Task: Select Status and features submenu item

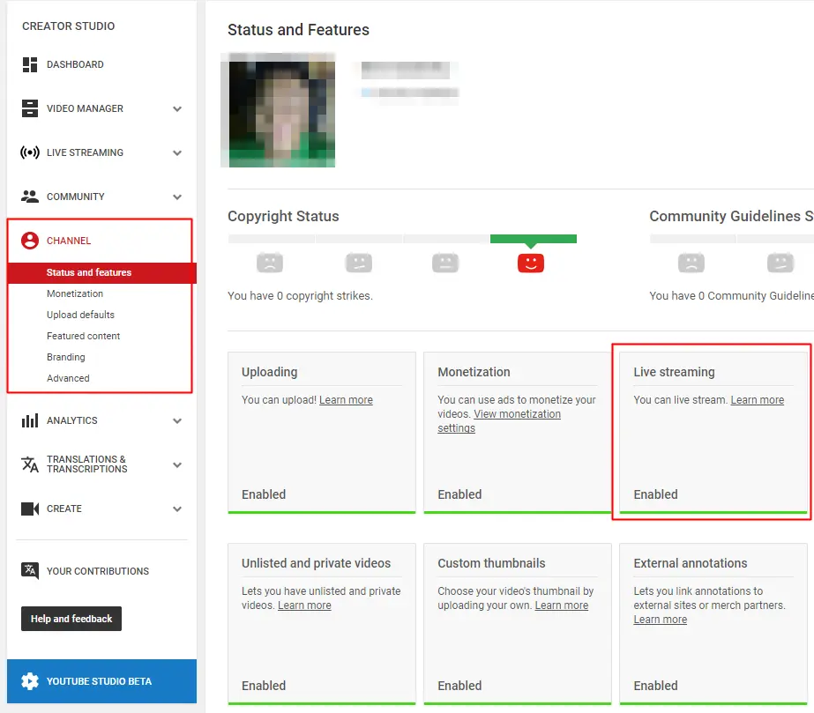Action: tap(101, 272)
